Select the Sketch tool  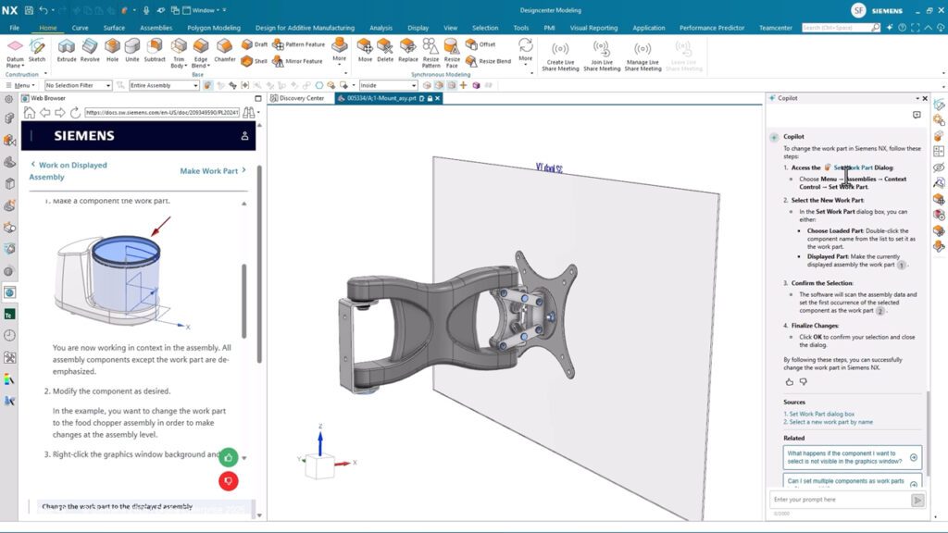coord(37,51)
